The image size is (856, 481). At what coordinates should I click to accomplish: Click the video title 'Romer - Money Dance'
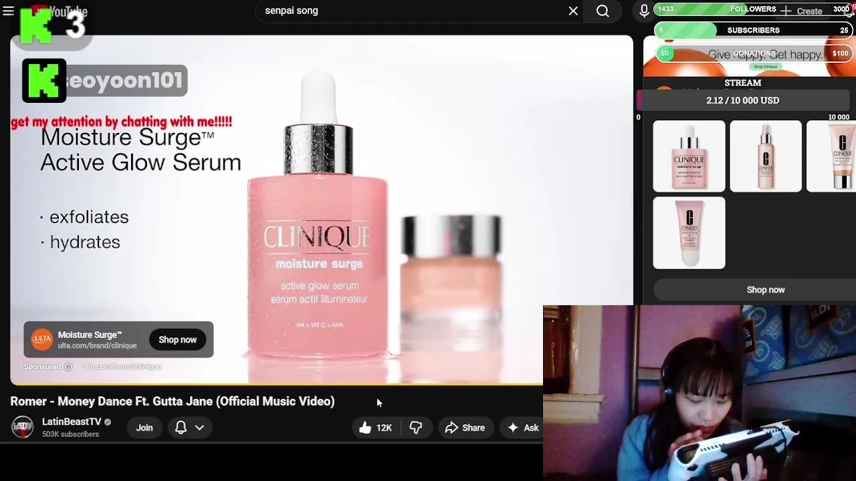pyautogui.click(x=173, y=402)
